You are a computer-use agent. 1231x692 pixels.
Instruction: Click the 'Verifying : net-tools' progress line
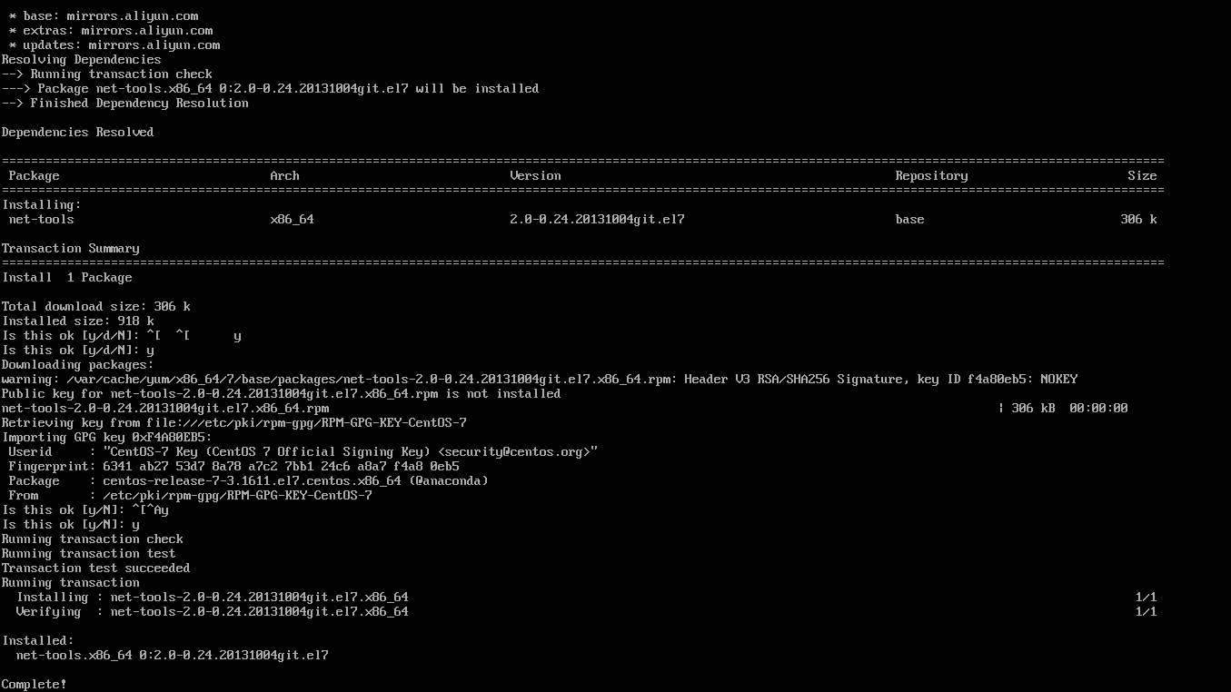coord(213,611)
